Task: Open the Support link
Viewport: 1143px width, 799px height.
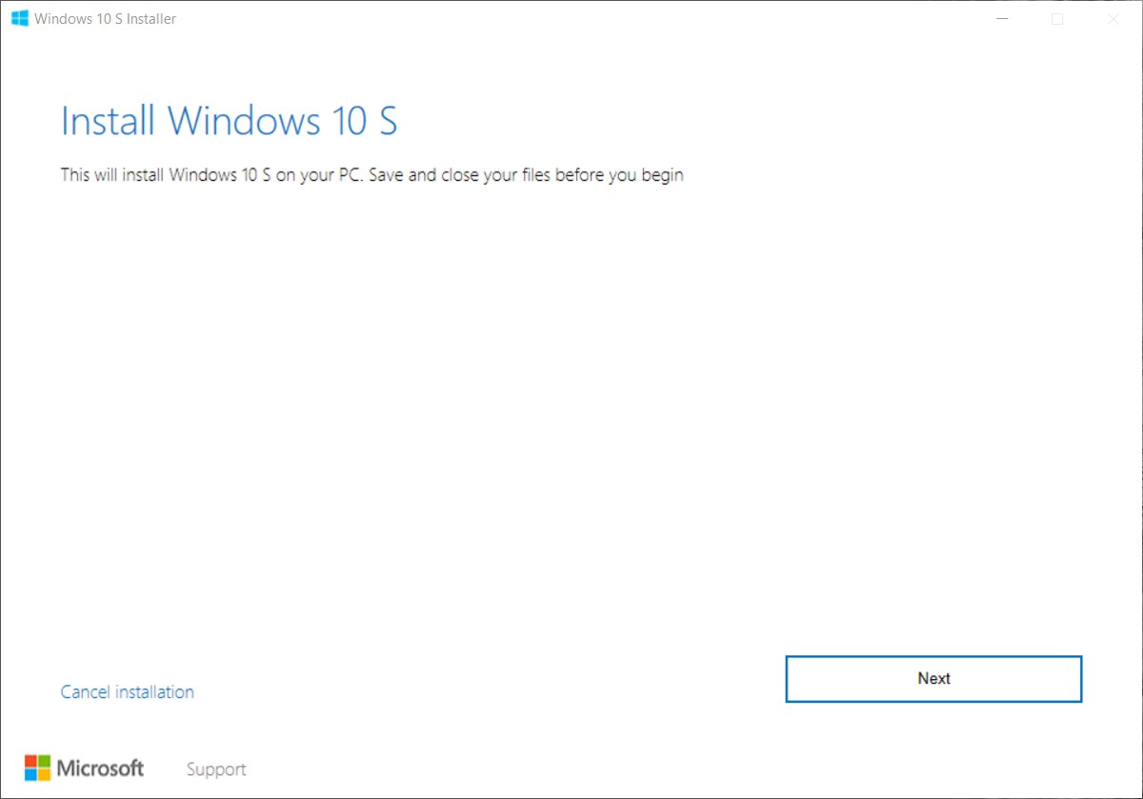Action: pos(216,769)
